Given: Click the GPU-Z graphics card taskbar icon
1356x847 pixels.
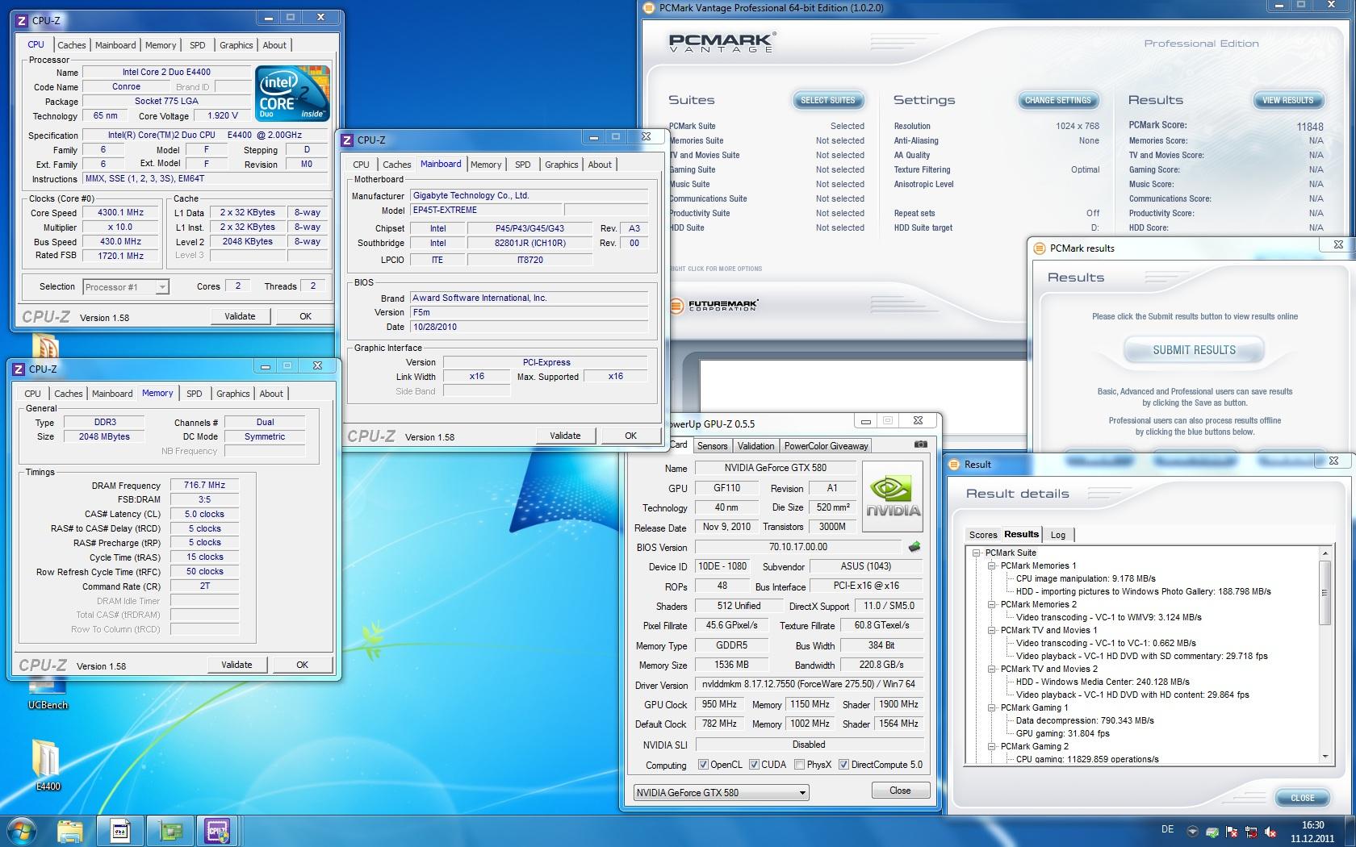Looking at the screenshot, I should [x=169, y=831].
